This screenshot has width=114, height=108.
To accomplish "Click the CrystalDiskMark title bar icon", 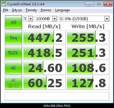I will (x=4, y=4).
